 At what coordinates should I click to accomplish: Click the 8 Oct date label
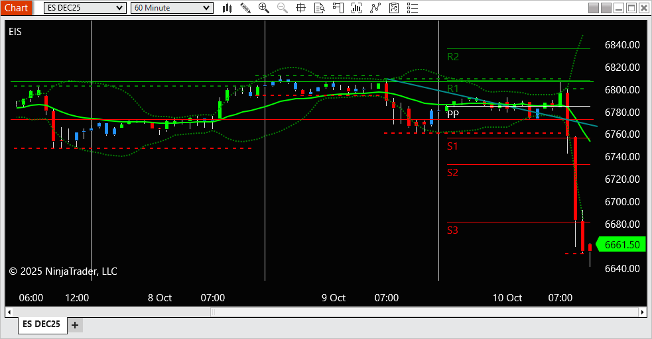click(160, 298)
